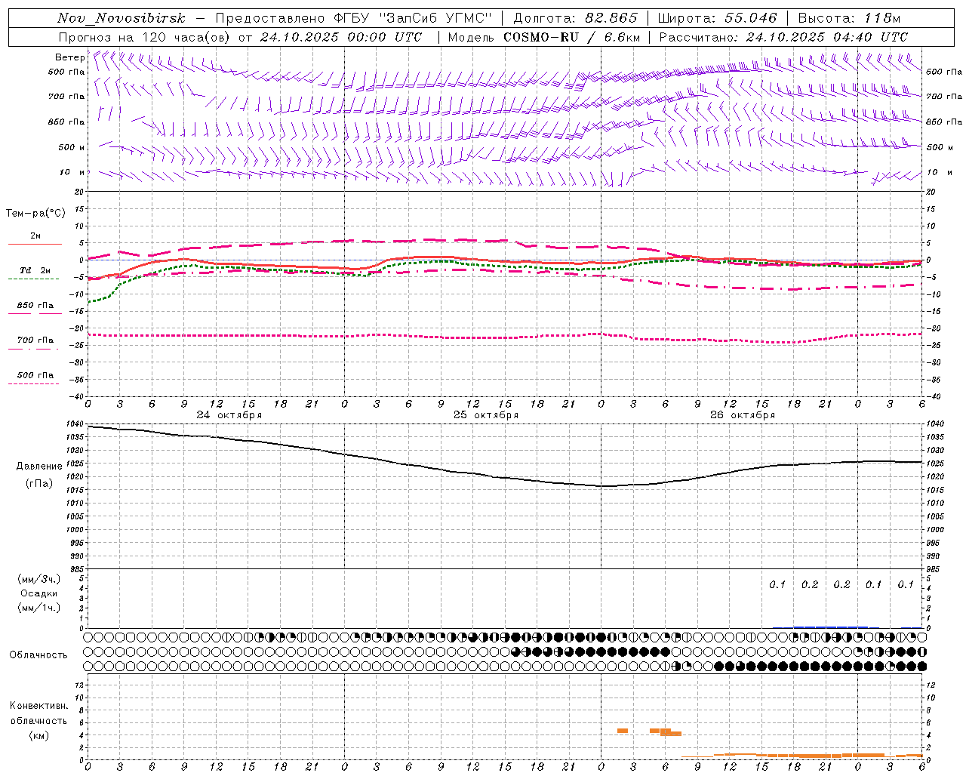Click the '(мм/1ч.)' precipitation unit label
The width and height of the screenshot is (966, 773).
39,608
